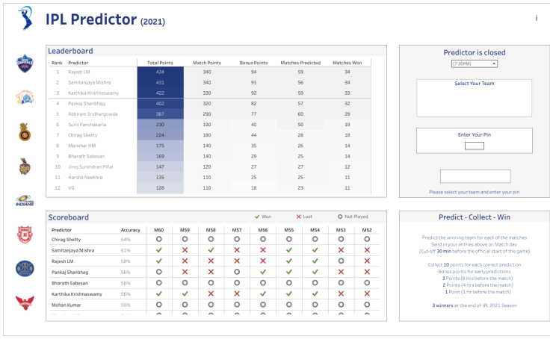Click Chirag Shetty's M60 not played circle

159,239
